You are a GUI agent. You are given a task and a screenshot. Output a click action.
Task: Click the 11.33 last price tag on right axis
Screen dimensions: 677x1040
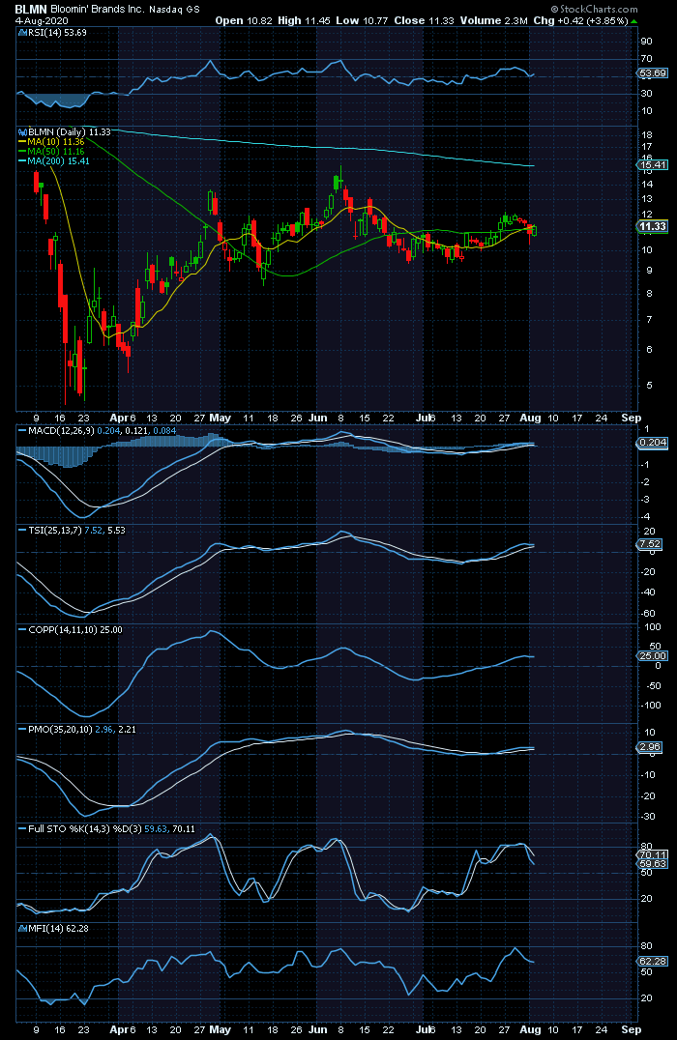click(x=653, y=227)
